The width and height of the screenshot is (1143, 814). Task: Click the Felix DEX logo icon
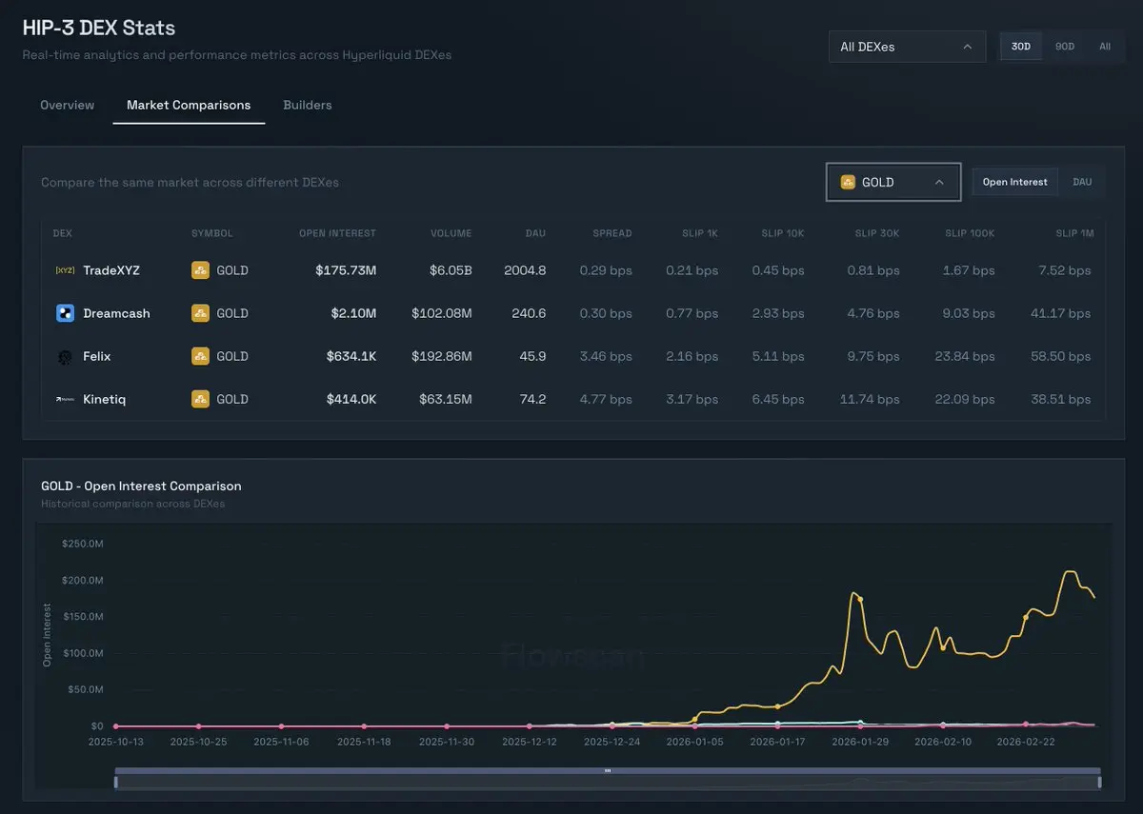click(65, 356)
